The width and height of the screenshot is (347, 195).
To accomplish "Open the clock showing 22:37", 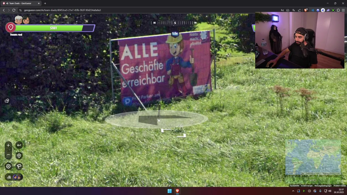I will click(339, 191).
